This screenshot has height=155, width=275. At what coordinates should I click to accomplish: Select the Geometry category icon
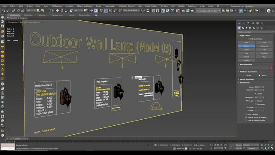click(x=239, y=28)
